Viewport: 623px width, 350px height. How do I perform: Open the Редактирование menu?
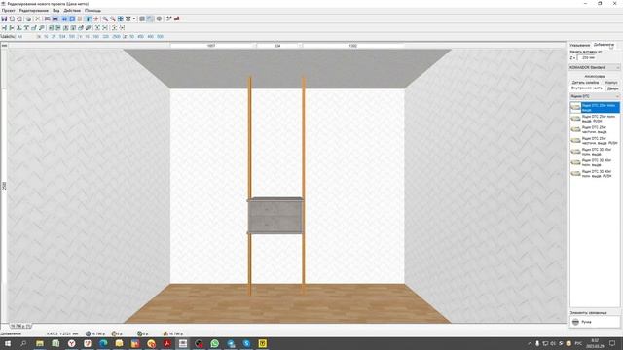(34, 11)
